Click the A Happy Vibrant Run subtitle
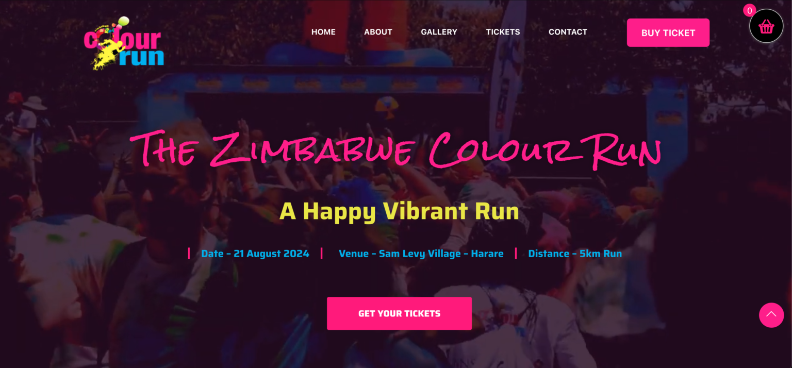Screen dimensions: 792x368 point(399,211)
